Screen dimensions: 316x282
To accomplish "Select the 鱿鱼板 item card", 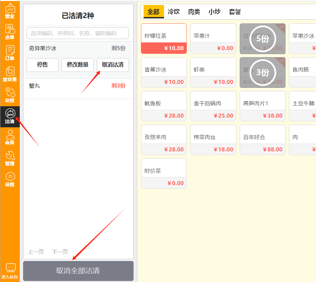I will 164,106.
